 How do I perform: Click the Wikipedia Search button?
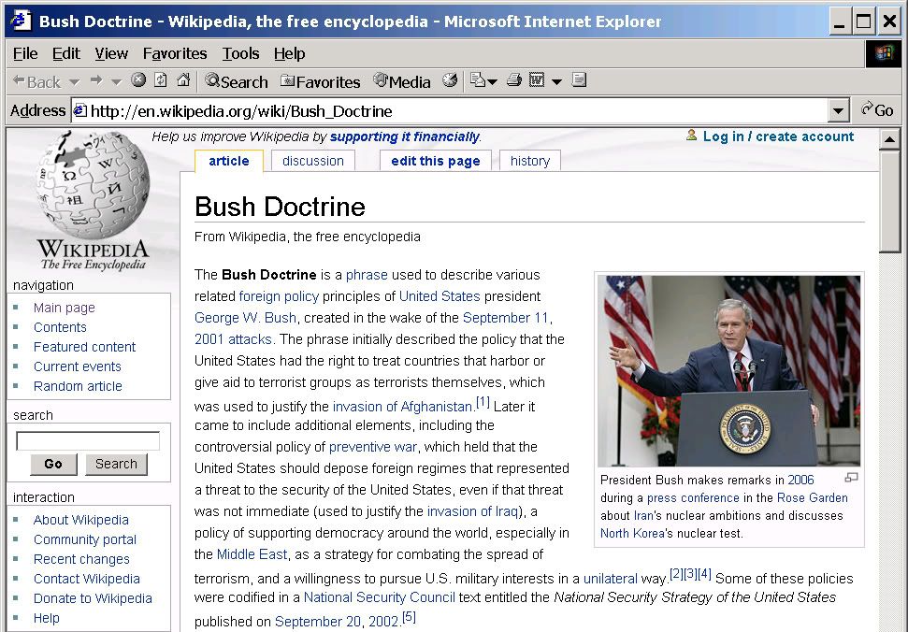[x=116, y=464]
